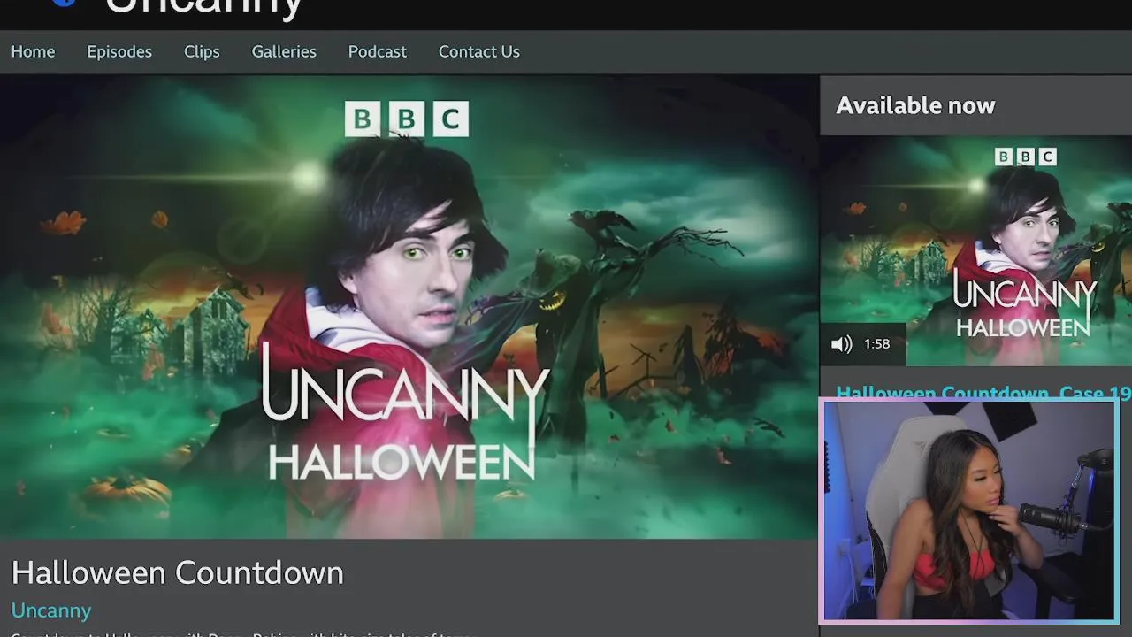Go to the Episodes section
The image size is (1132, 637).
click(x=119, y=51)
